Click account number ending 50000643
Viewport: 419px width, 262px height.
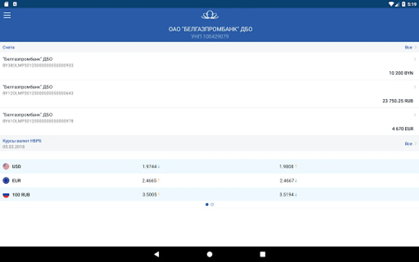[38, 93]
